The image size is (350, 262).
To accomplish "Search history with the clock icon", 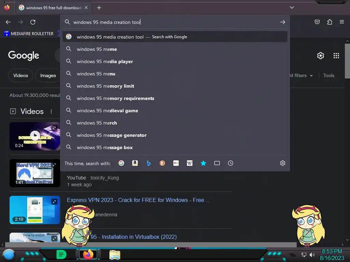I will [x=231, y=163].
